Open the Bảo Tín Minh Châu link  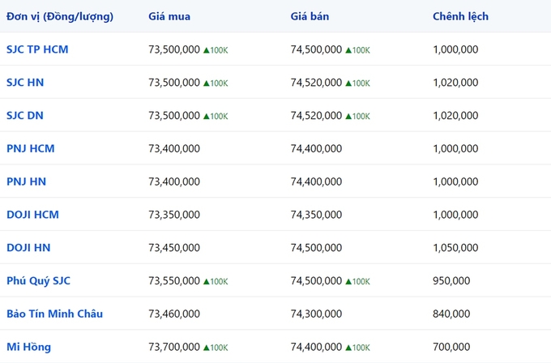(55, 314)
